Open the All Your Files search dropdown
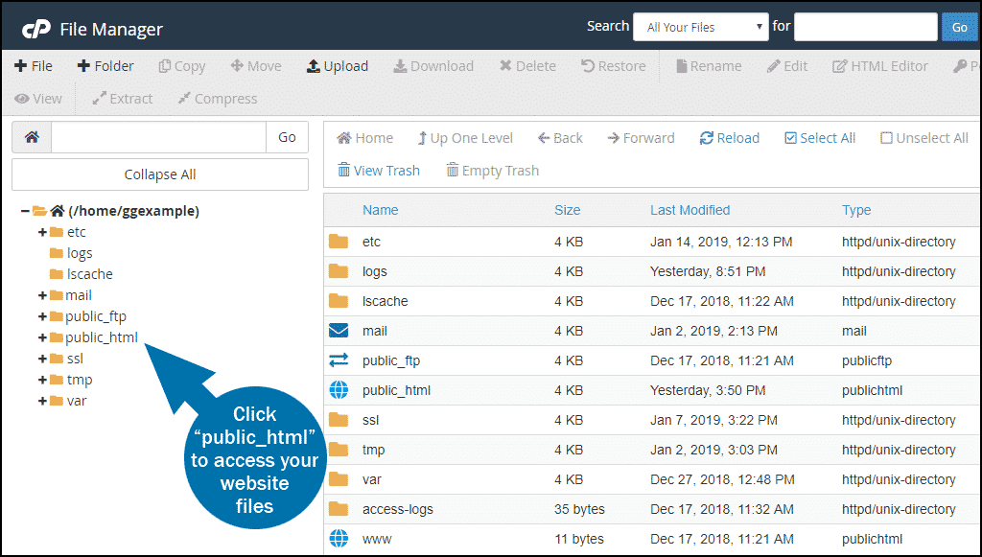 point(700,26)
